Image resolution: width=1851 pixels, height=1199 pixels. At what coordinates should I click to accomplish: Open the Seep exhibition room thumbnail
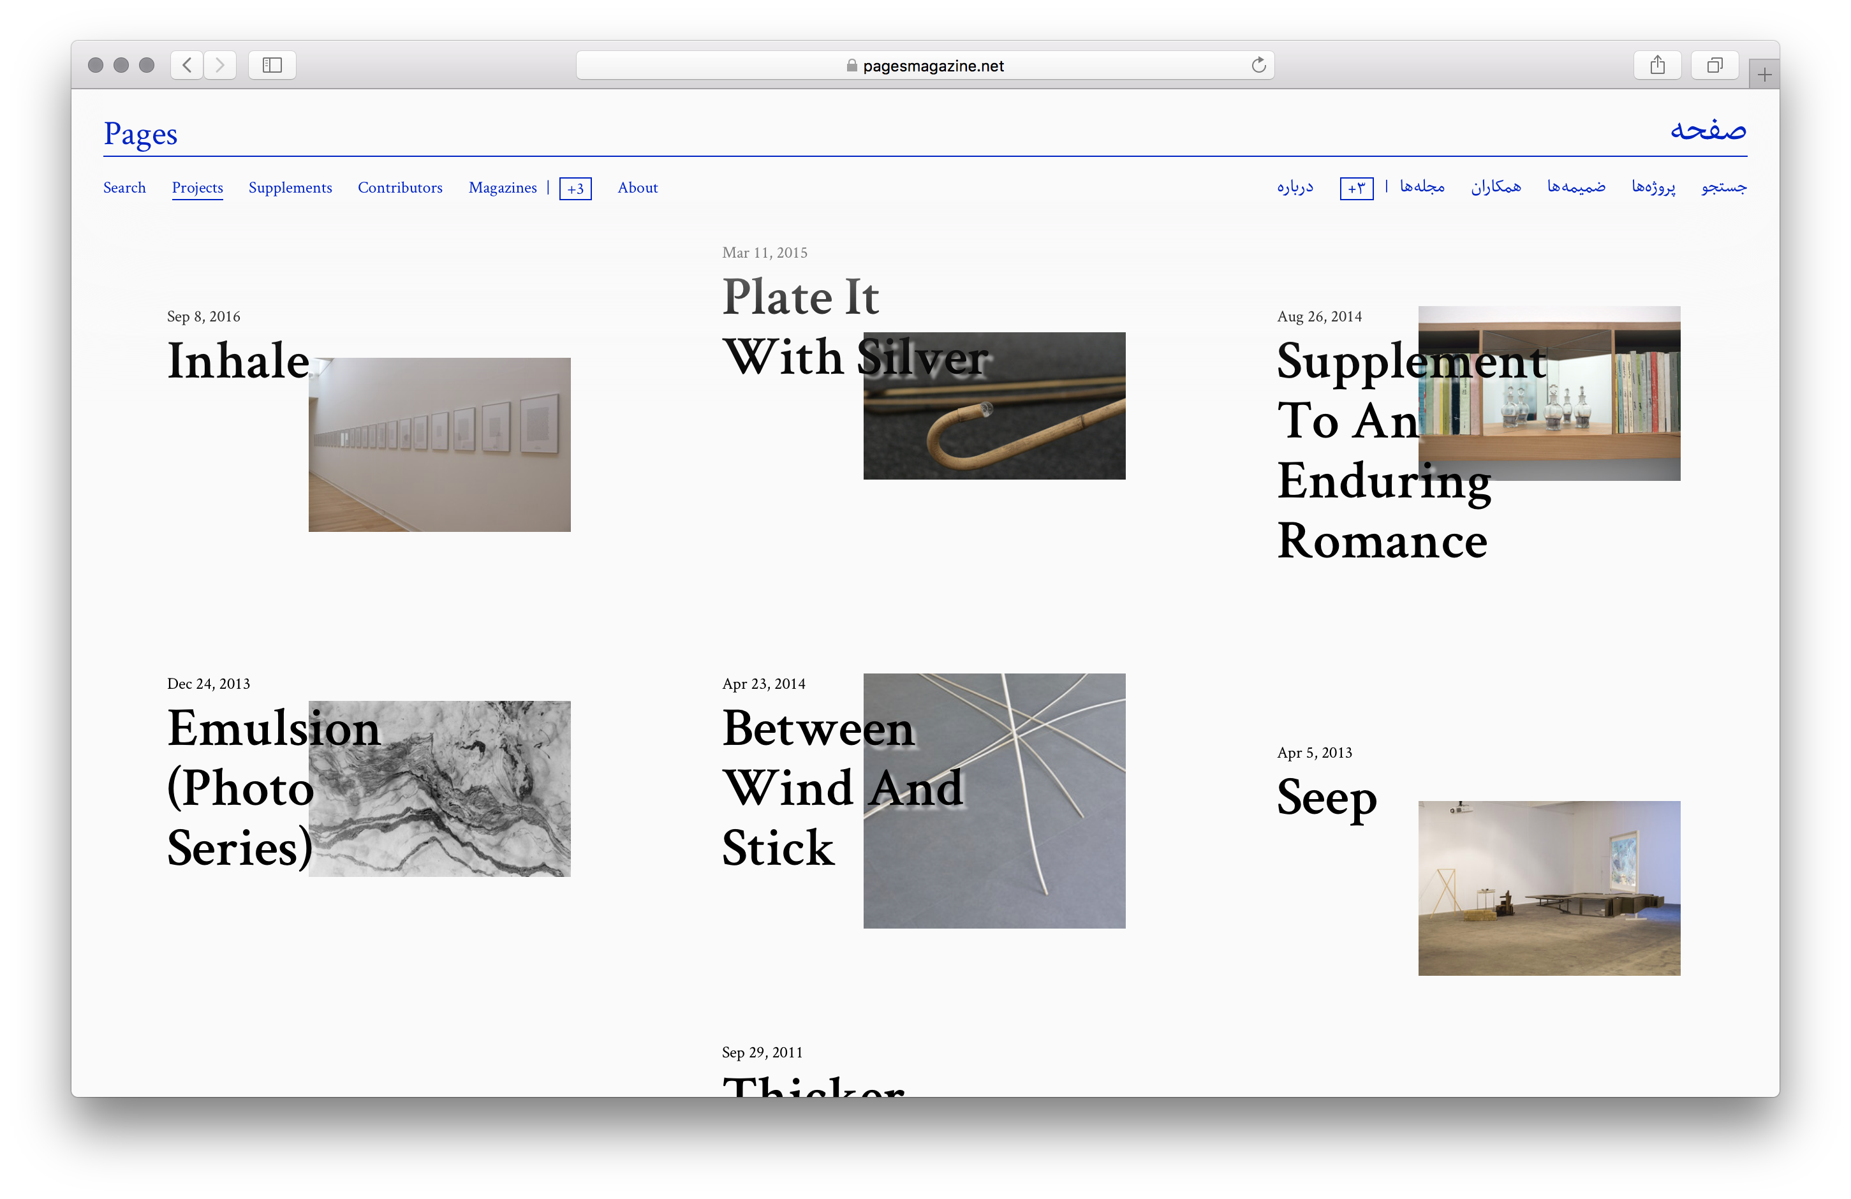tap(1549, 888)
